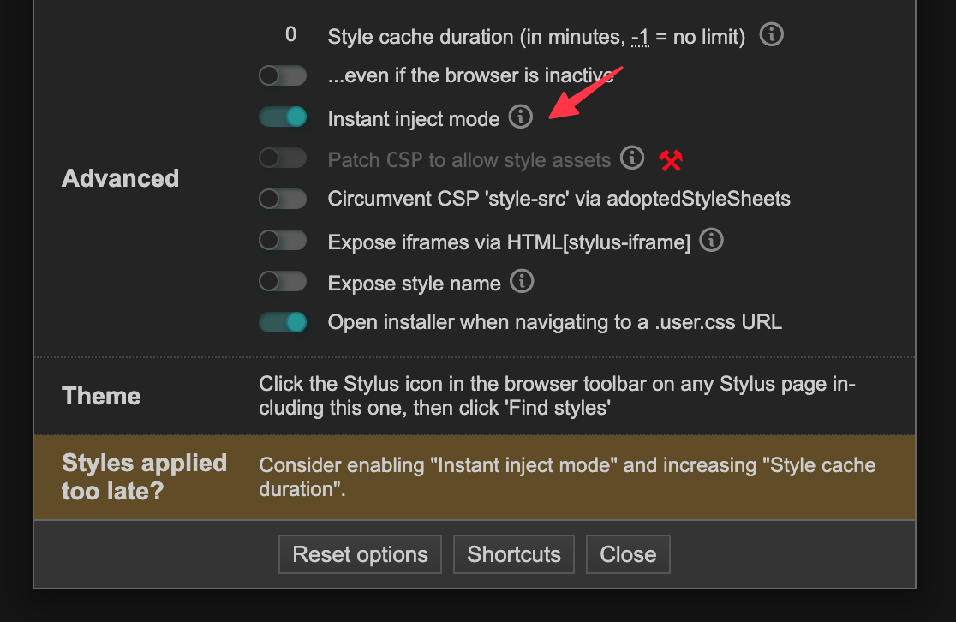The width and height of the screenshot is (956, 622).
Task: Enable Expose iframes via HTML[stylus-iframe]
Action: pyautogui.click(x=283, y=240)
